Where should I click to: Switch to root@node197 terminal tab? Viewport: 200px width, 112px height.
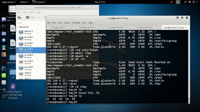pos(116,28)
